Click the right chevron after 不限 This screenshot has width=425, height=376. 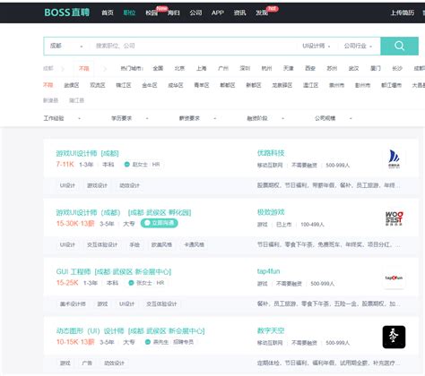105,69
